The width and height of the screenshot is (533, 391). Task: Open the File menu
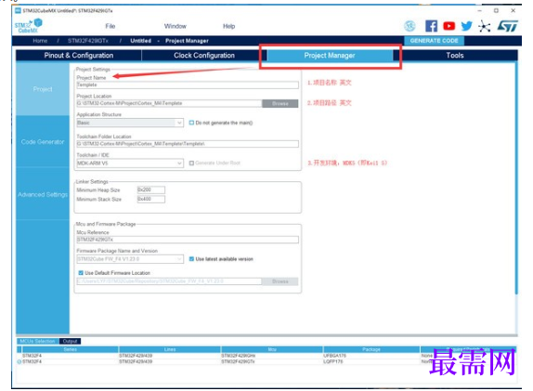(110, 26)
